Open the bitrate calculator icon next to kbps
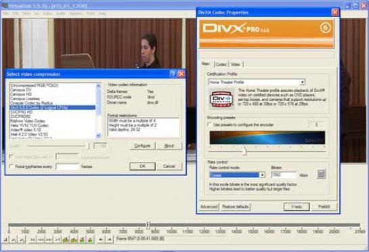Viewport: 369px width, 252px height. (x=321, y=174)
